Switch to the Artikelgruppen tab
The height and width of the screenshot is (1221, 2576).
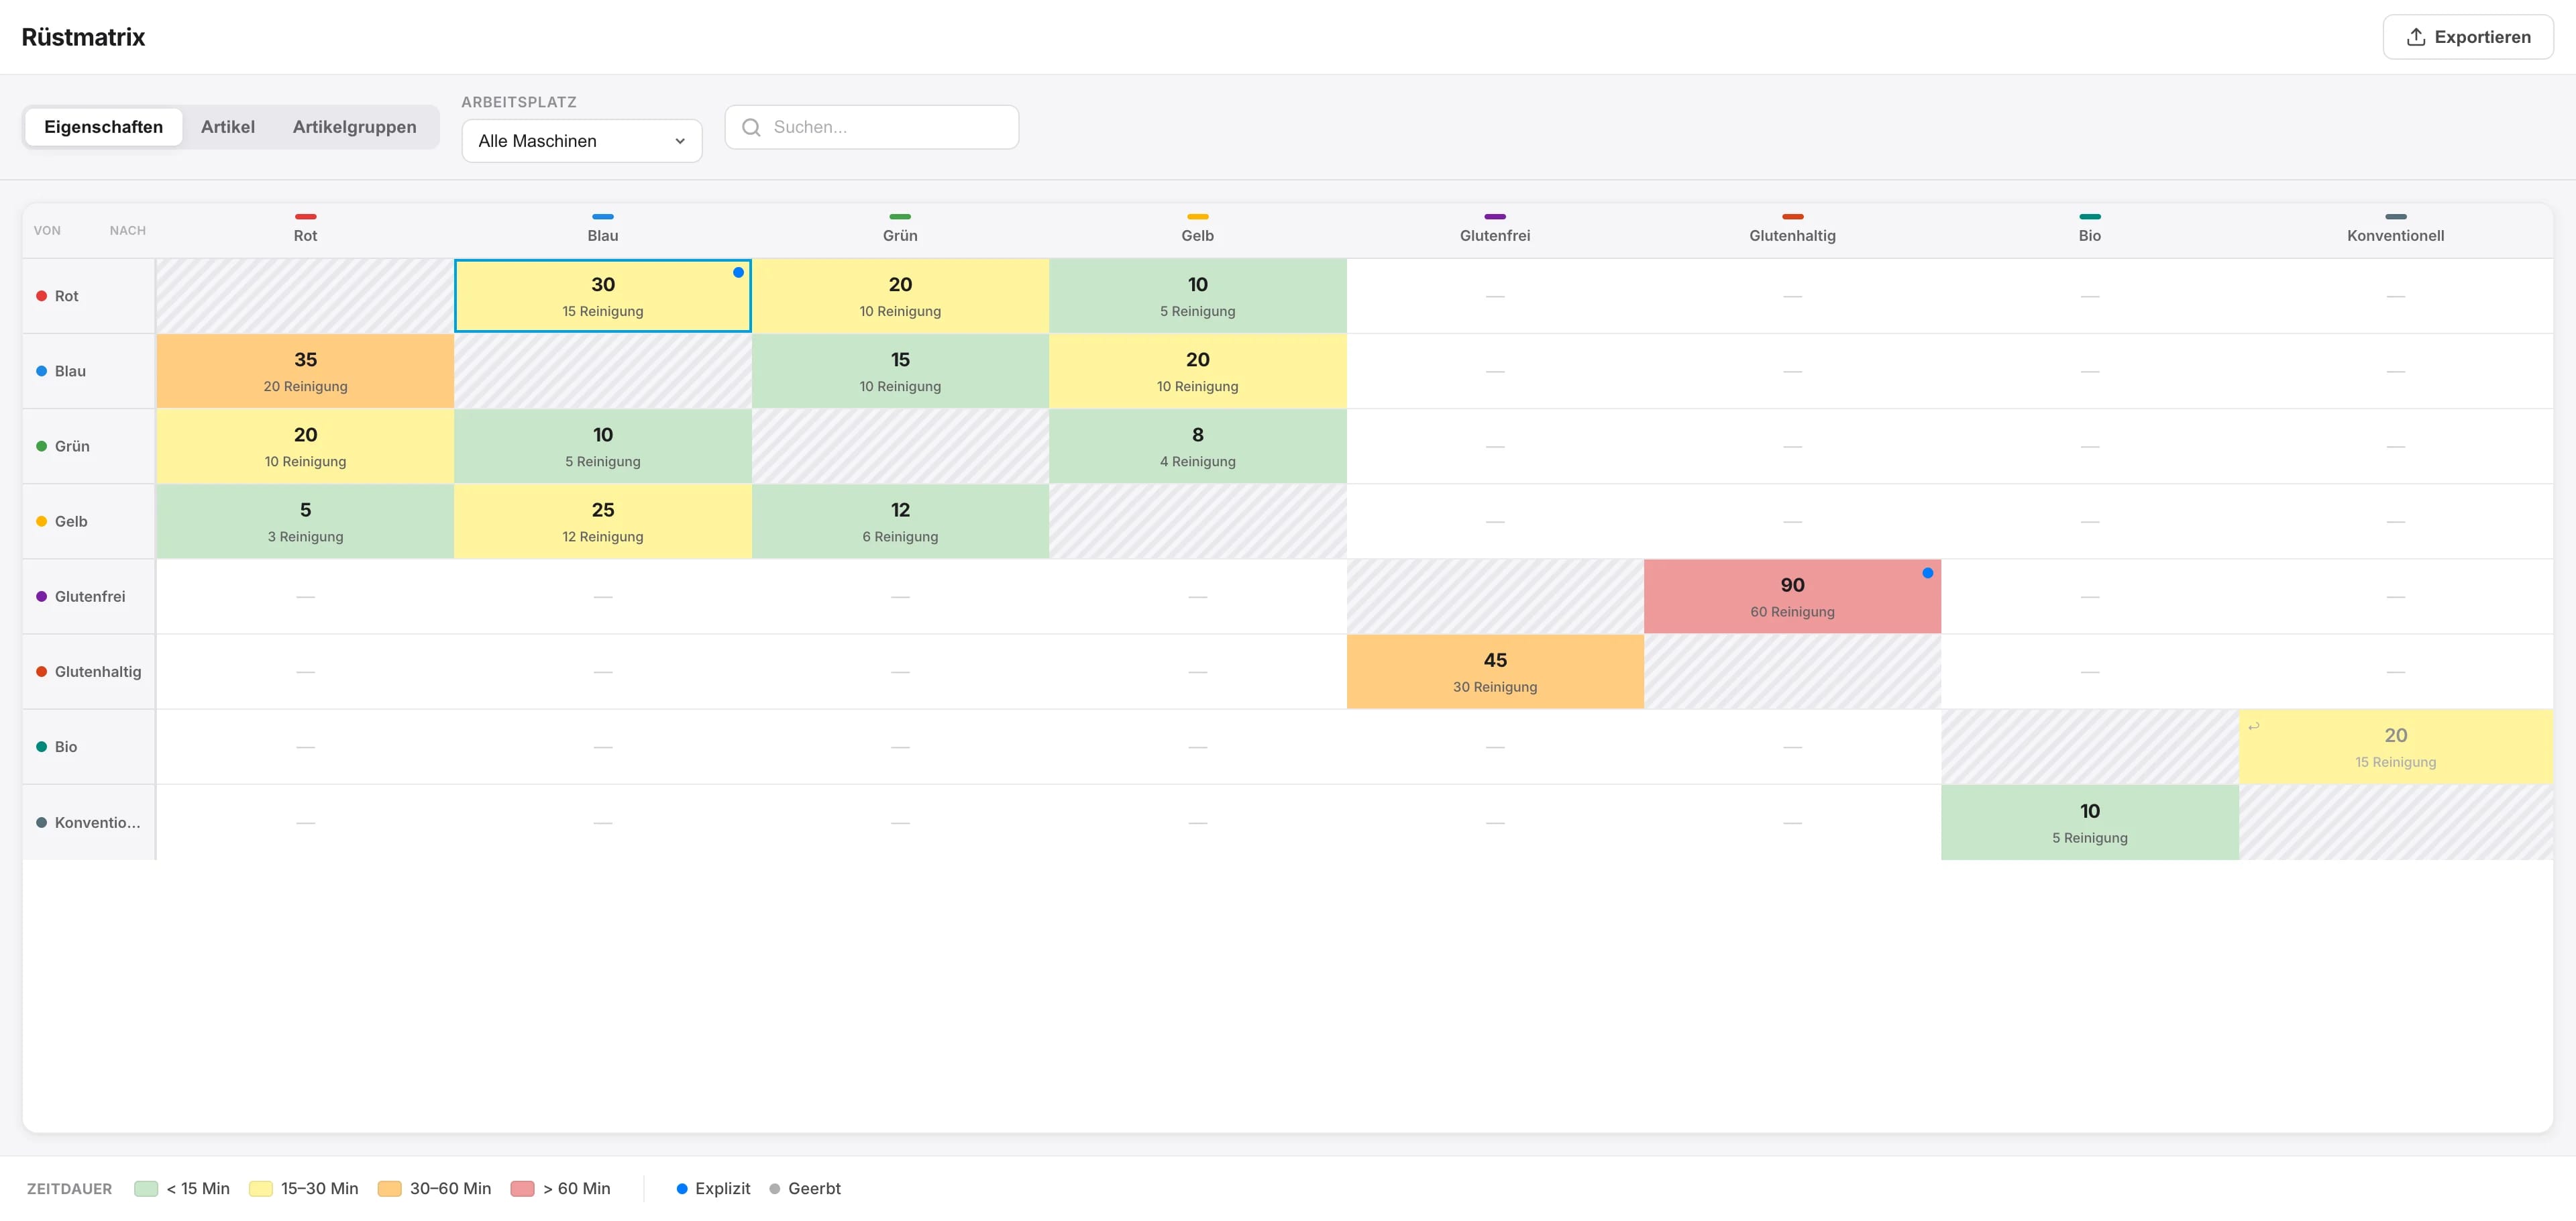[354, 127]
